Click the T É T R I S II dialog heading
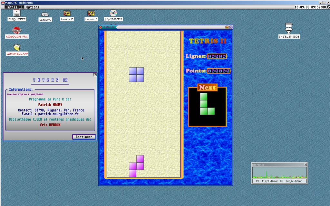This screenshot has height=206, width=330. 50,80
